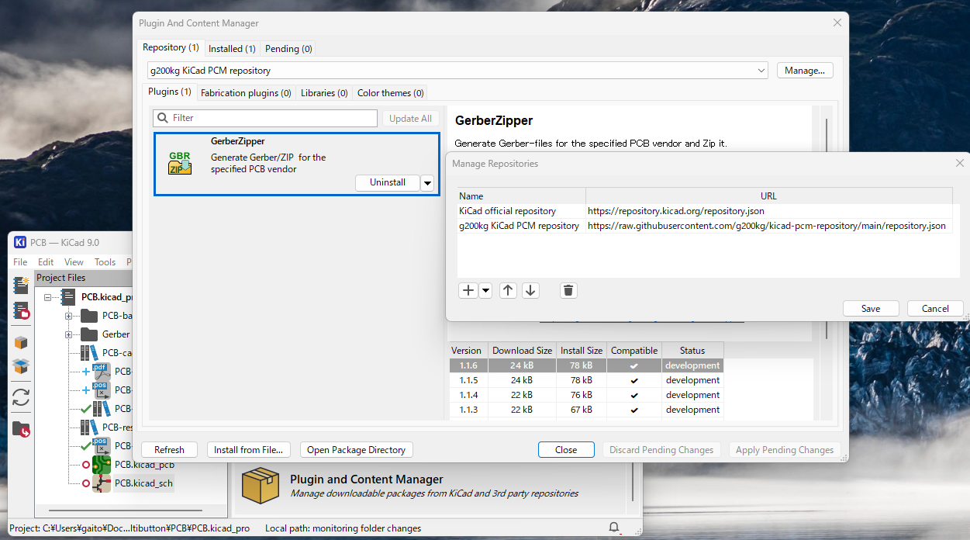Image resolution: width=970 pixels, height=540 pixels.
Task: Select the Plugins (1) sub-tab
Action: [170, 92]
